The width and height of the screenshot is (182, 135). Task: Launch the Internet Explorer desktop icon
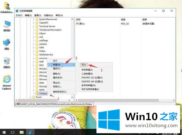(7, 82)
